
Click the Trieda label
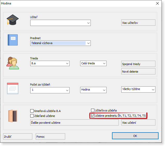pyautogui.click(x=34, y=58)
